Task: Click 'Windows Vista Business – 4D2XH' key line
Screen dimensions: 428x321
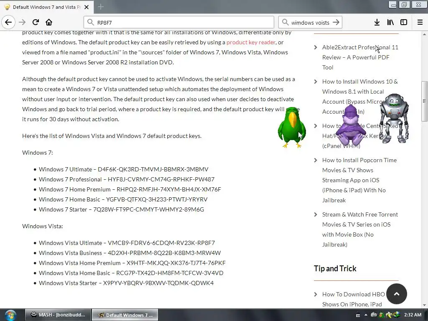Action: point(130,253)
